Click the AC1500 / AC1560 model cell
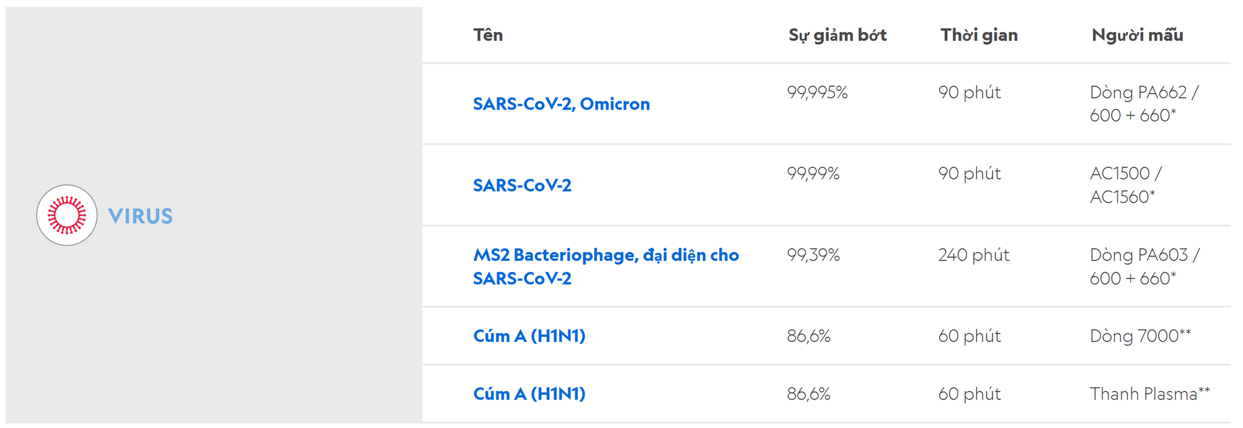Image resolution: width=1243 pixels, height=428 pixels. pos(1126,185)
